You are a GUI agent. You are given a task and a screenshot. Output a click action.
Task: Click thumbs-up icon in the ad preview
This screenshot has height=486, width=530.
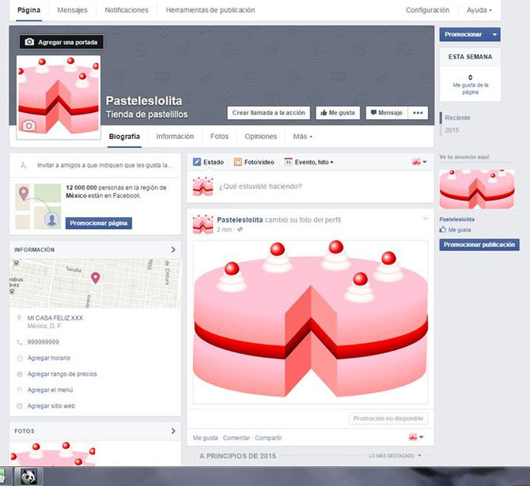tap(443, 230)
